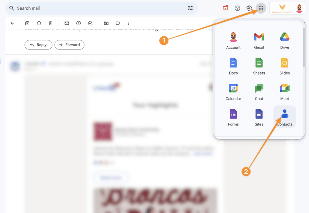This screenshot has height=213, width=309.
Task: Report spam with the exclamation icon
Action: click(39, 23)
